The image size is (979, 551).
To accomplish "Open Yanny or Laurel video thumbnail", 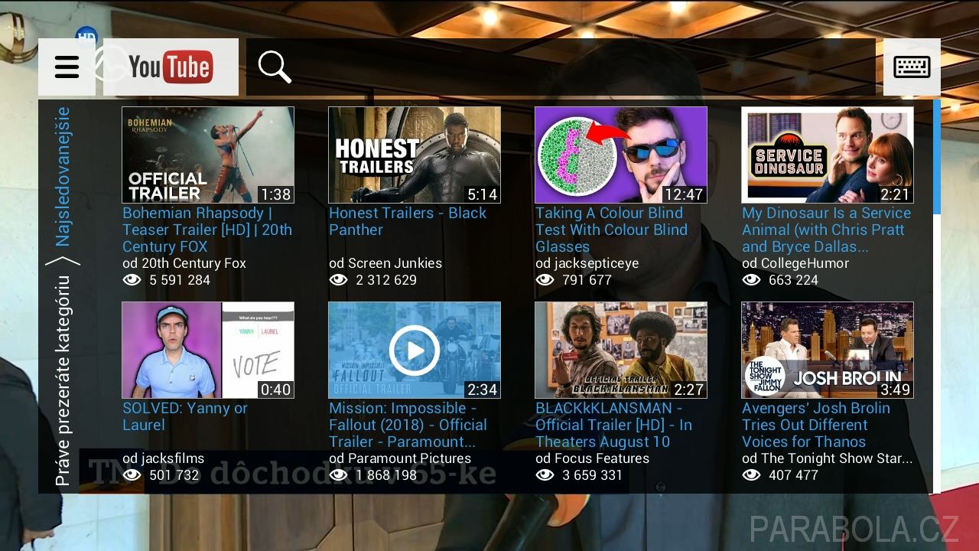I will click(x=208, y=350).
